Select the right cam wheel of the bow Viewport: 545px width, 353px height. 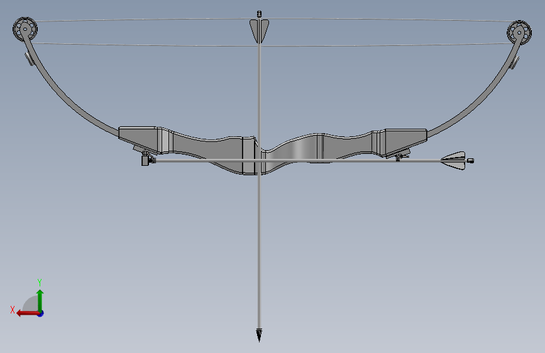pos(519,33)
